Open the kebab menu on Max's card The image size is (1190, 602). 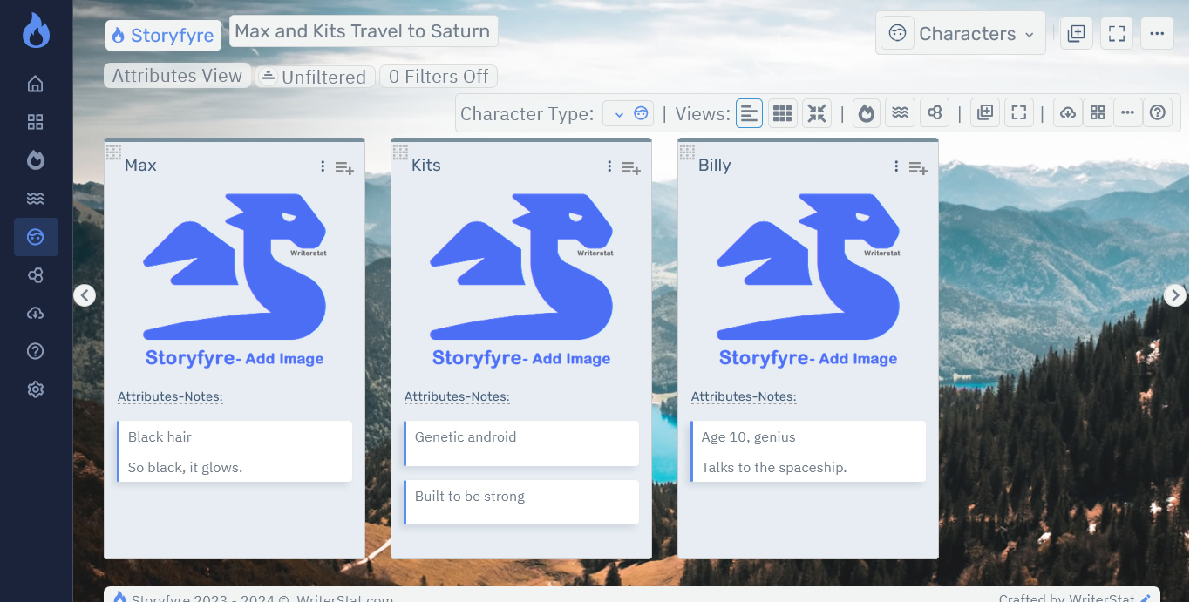[x=323, y=166]
